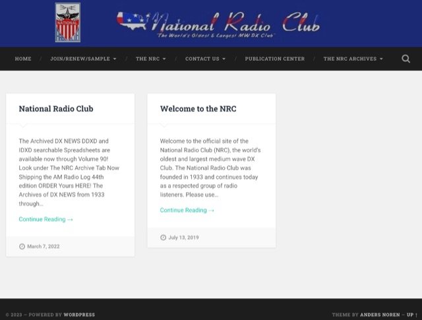Click the National Radio Club shield logo
The image size is (422, 320).
pyautogui.click(x=68, y=22)
